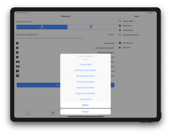Click the Search Skills magnifier icon in menu
This screenshot has width=171, height=135.
point(120,21)
